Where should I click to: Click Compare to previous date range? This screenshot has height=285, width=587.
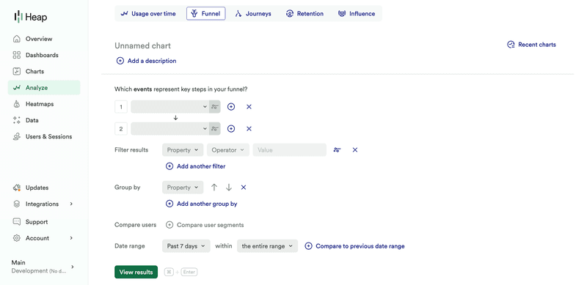point(354,246)
